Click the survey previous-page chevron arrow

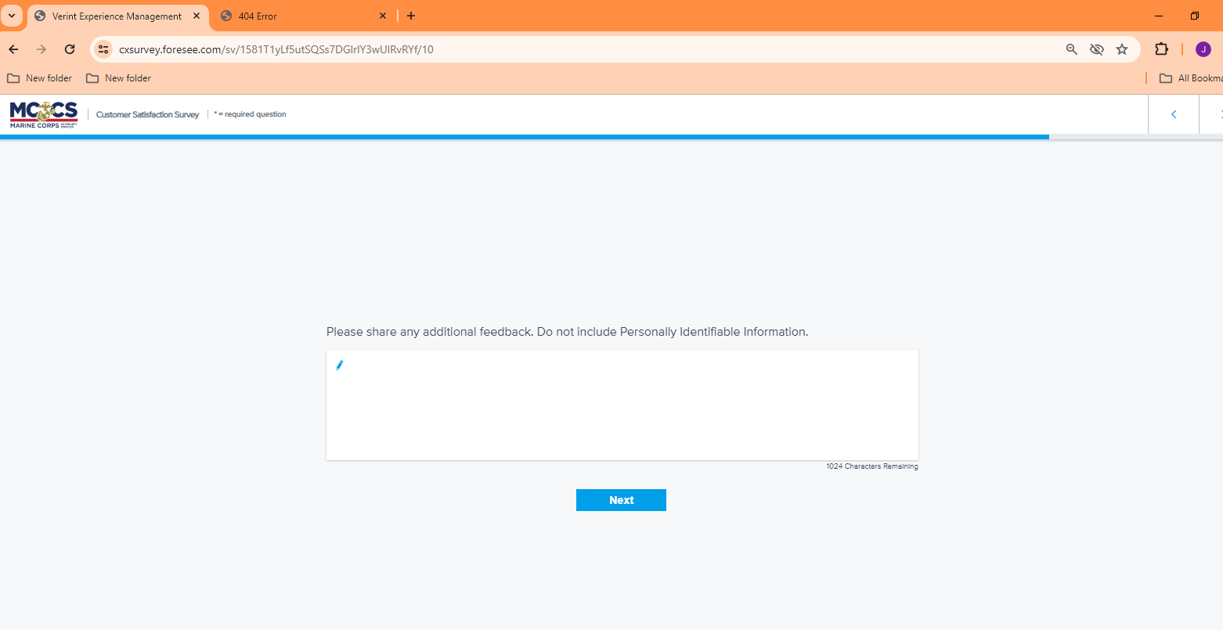[x=1173, y=114]
